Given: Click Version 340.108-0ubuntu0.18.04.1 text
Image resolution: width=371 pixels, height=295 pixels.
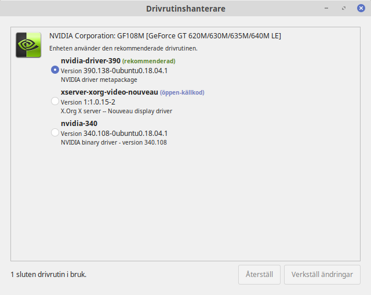Looking at the screenshot, I should 114,134.
